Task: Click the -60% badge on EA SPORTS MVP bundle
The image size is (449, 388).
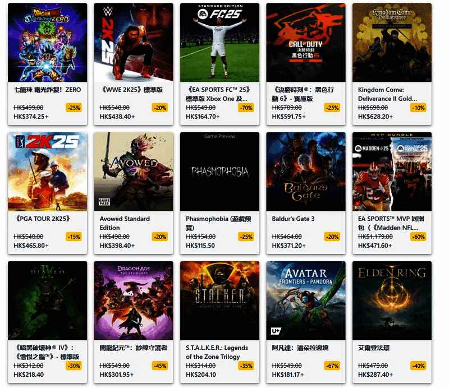Action: (418, 237)
